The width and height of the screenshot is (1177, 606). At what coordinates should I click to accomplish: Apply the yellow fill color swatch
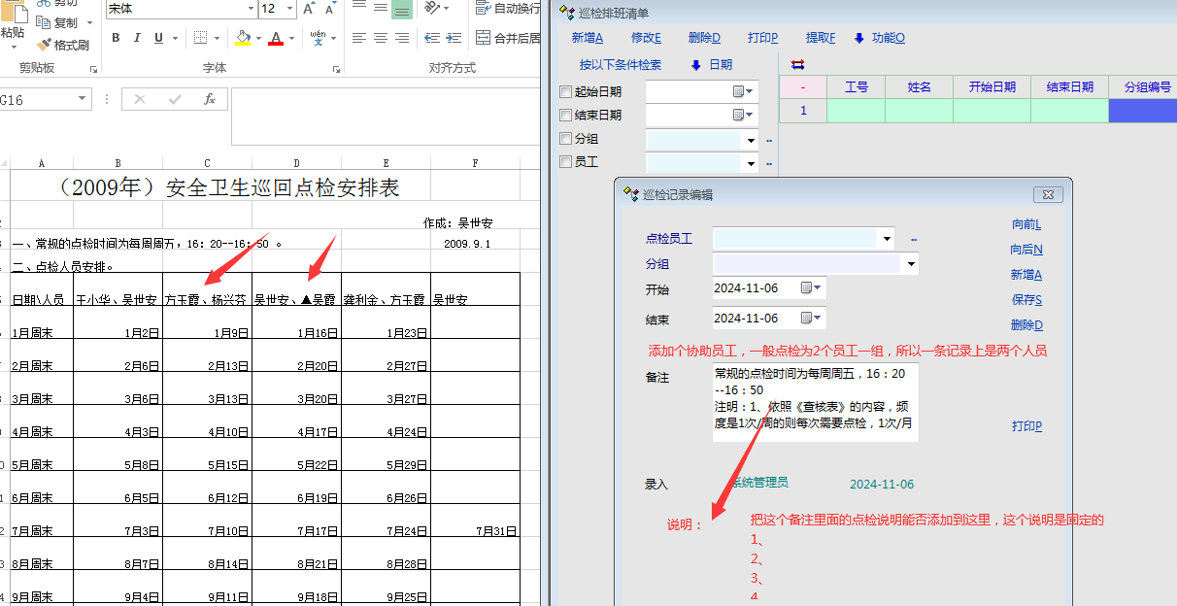coord(242,38)
